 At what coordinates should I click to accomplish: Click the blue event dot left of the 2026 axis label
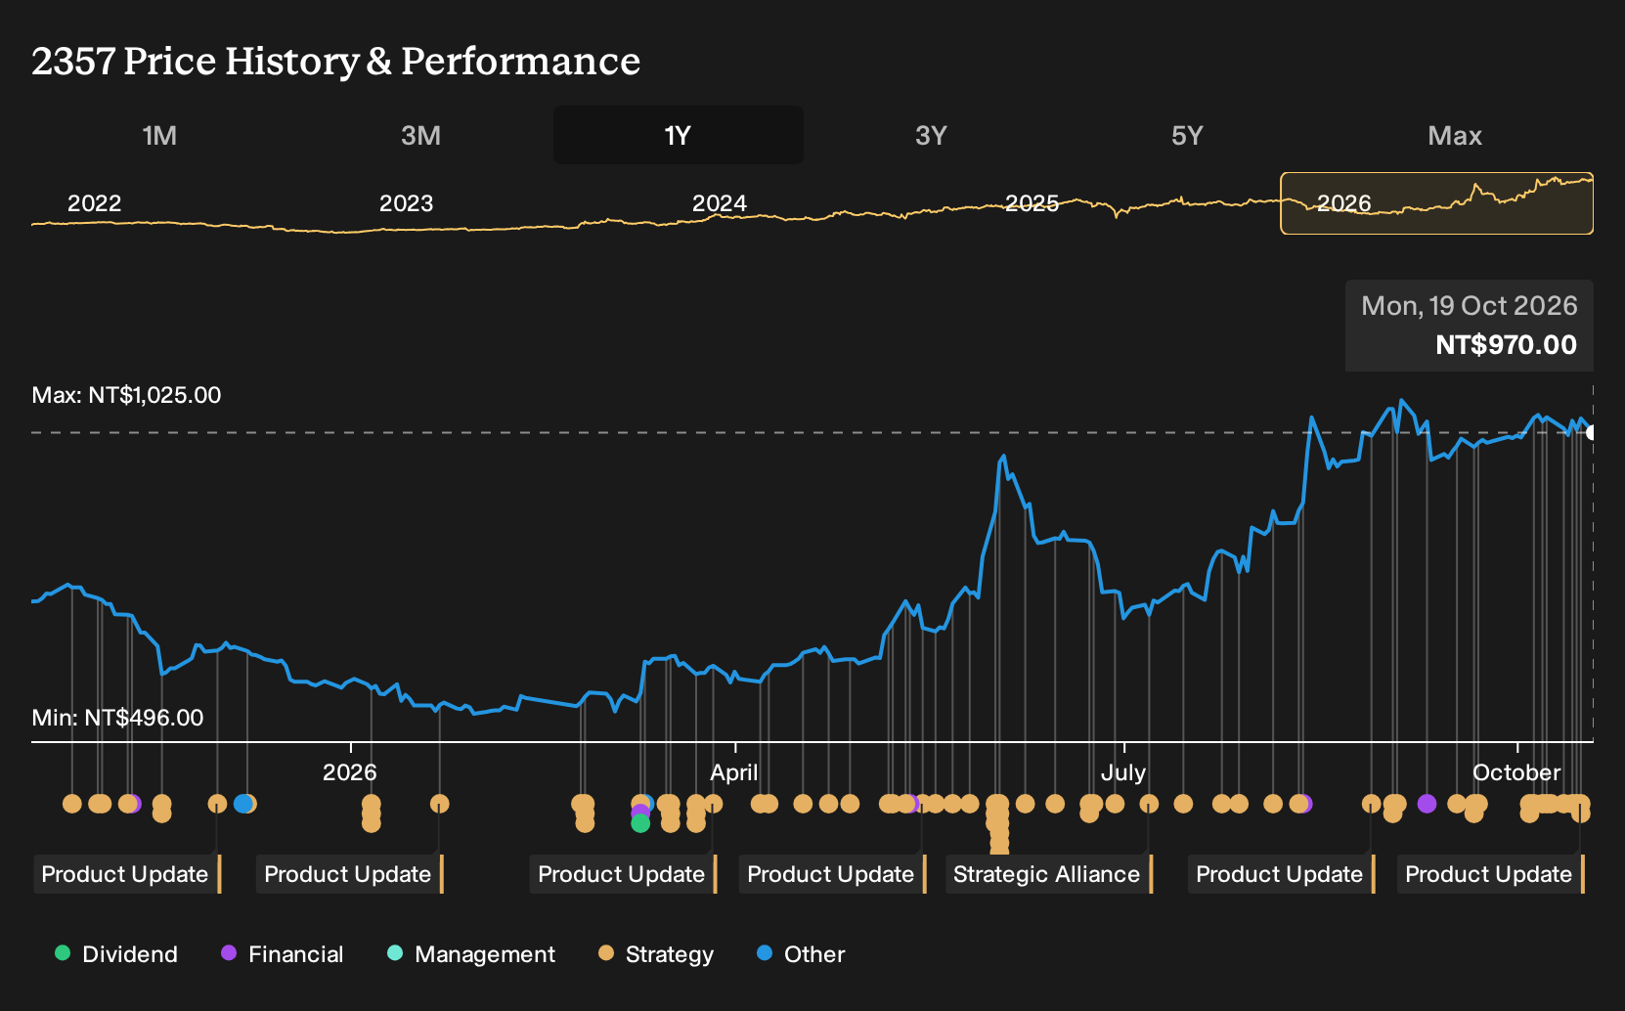[x=242, y=804]
